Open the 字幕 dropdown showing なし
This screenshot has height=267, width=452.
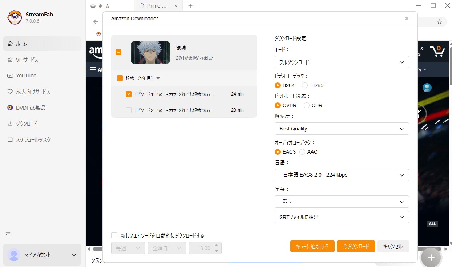pos(342,202)
